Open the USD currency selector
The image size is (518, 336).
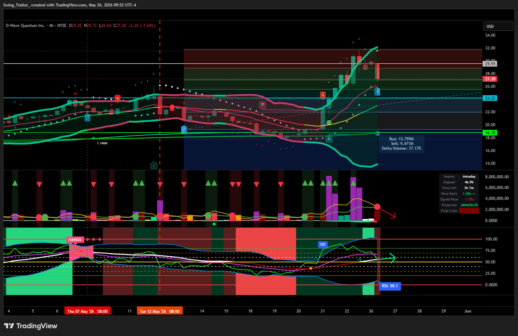point(498,26)
